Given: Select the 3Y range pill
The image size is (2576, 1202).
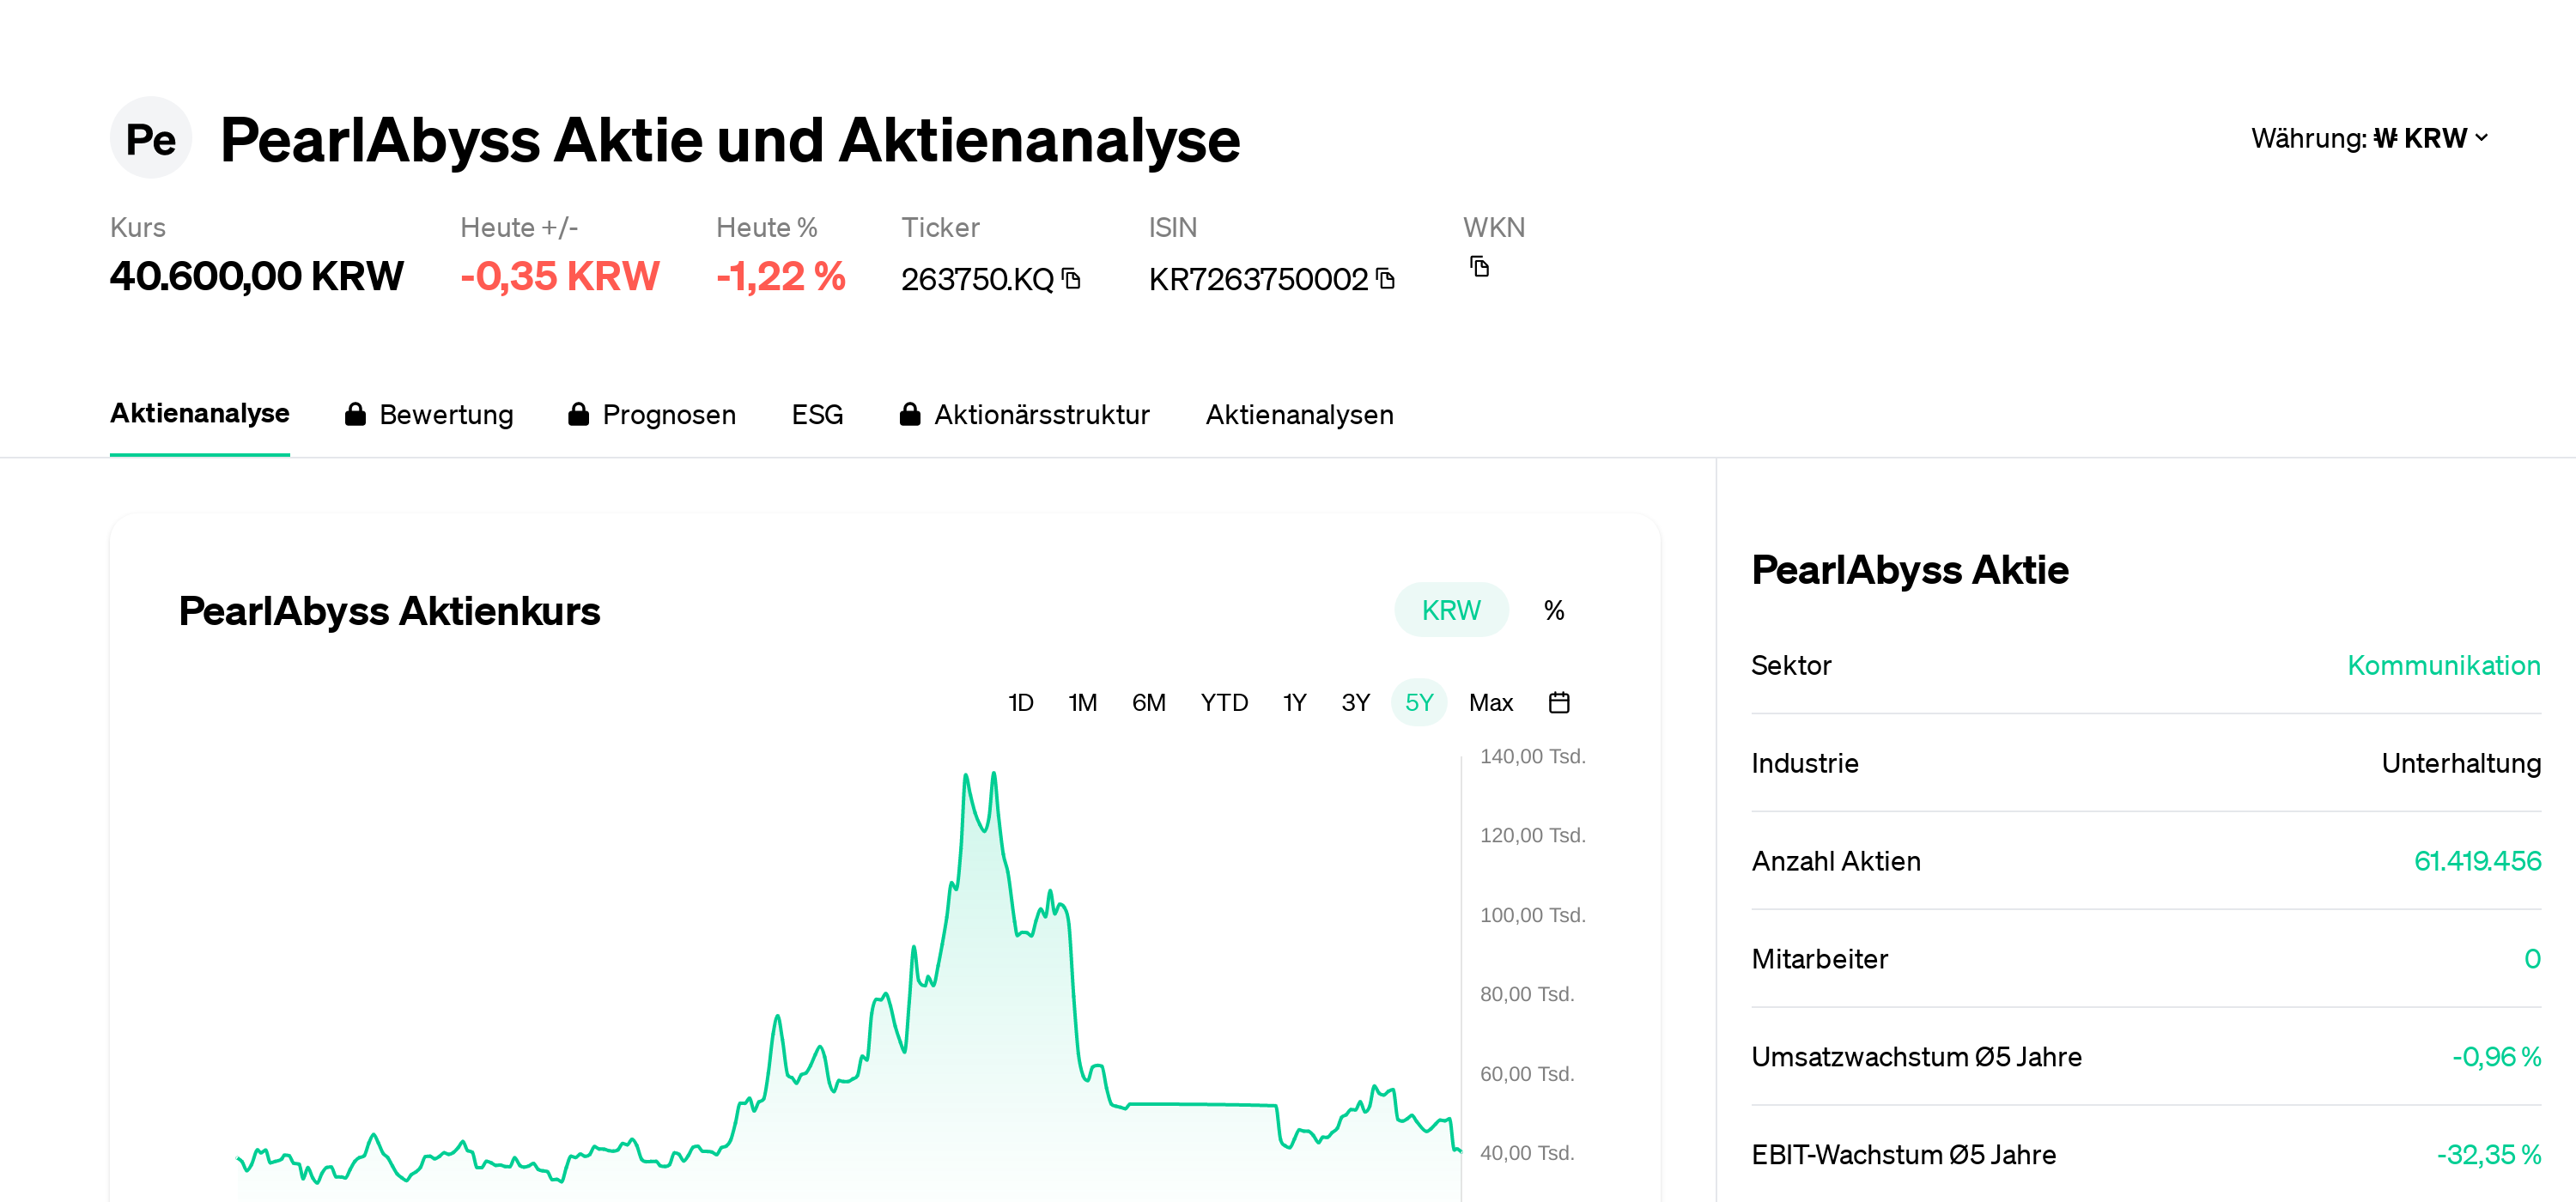Looking at the screenshot, I should point(1355,702).
